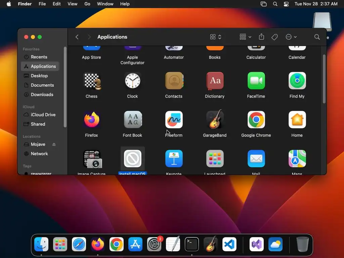Open the Help menu
Image resolution: width=344 pixels, height=258 pixels.
125,4
